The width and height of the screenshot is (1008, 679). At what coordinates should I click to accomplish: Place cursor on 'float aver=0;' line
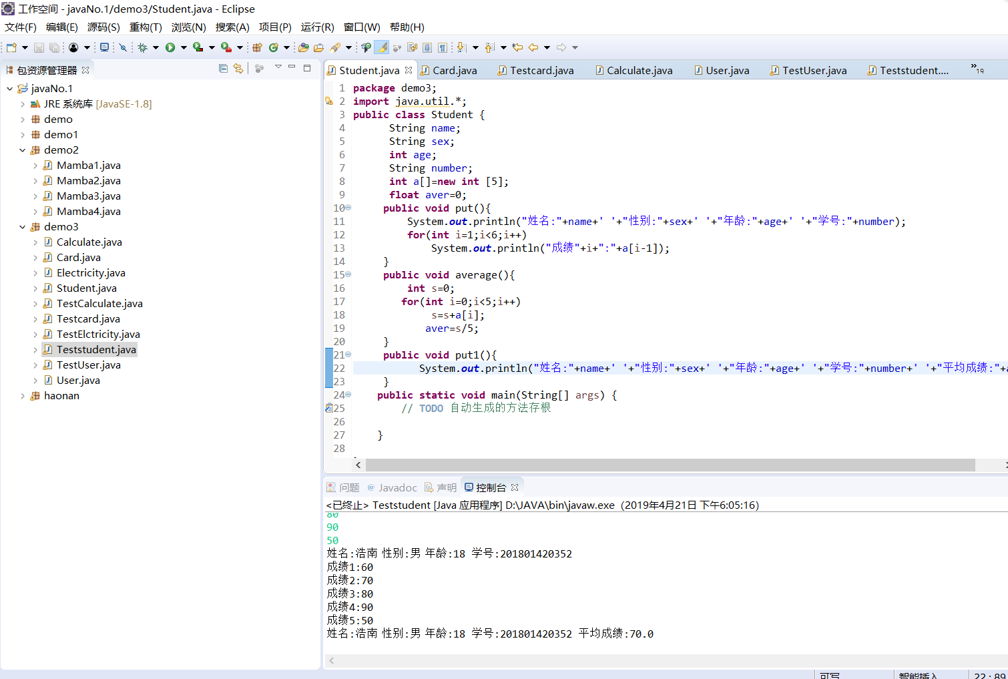[x=428, y=195]
